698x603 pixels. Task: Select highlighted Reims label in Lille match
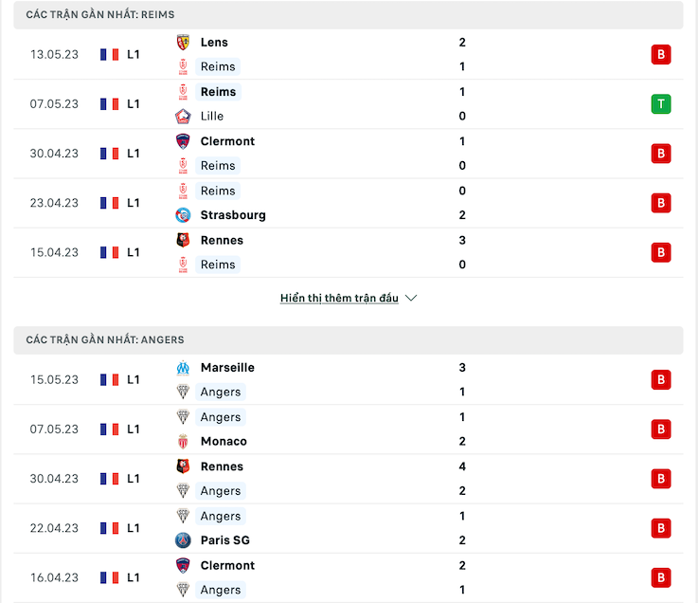pos(218,92)
